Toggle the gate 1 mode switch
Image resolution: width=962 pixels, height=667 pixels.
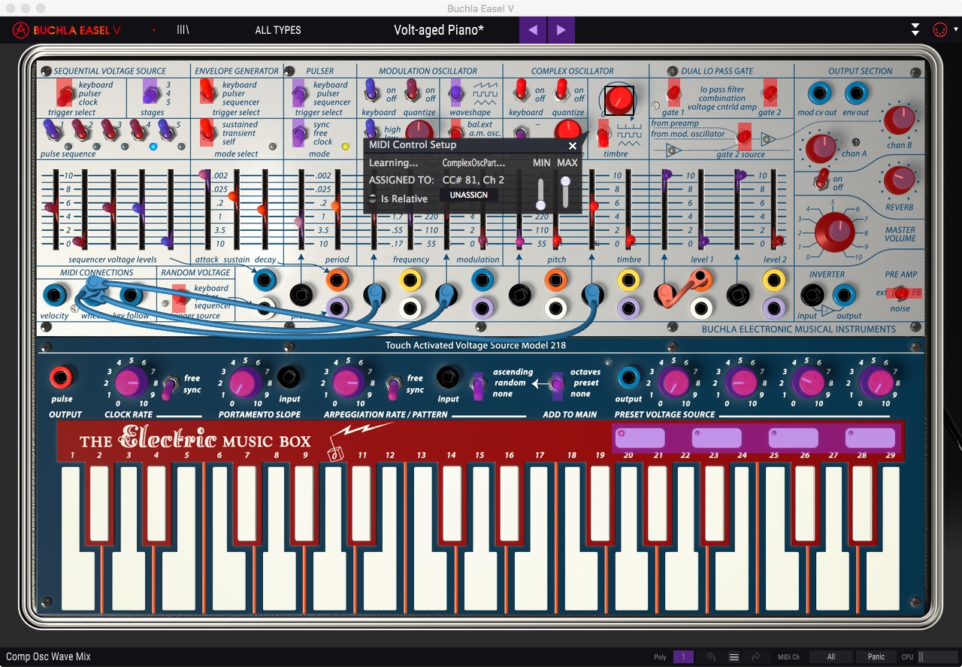(674, 94)
